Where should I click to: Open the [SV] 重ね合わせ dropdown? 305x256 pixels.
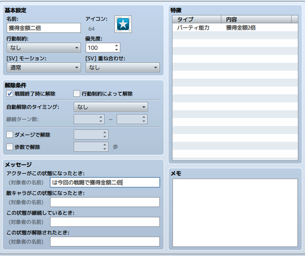[x=122, y=68]
